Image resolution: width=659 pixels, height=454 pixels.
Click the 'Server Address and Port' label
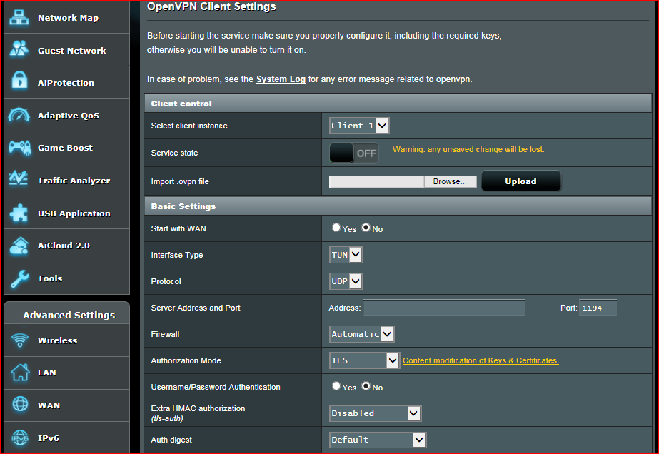[196, 308]
